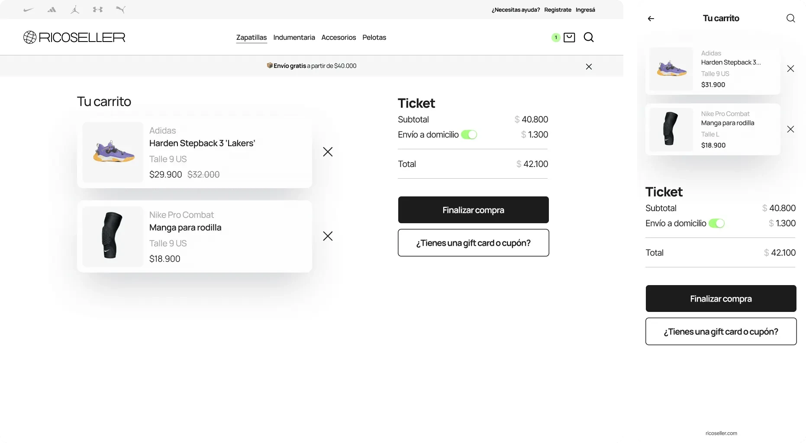Click the Nike swoosh brand icon

(x=29, y=10)
